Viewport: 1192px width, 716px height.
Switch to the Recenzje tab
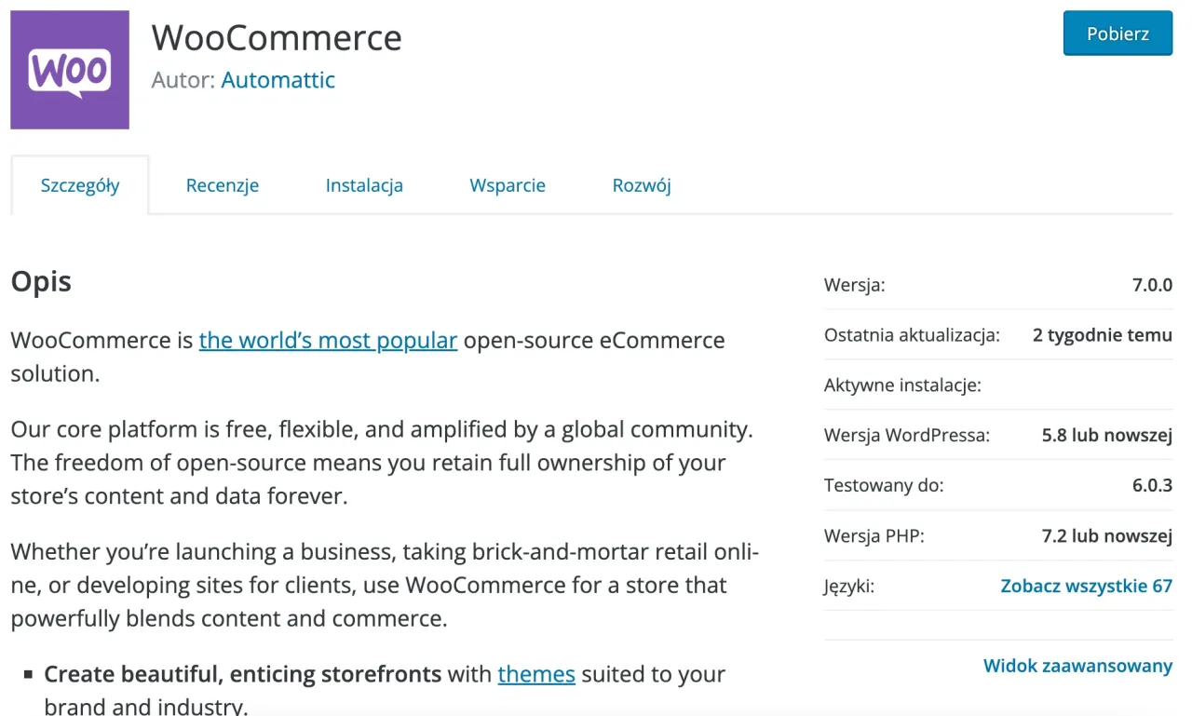(222, 185)
